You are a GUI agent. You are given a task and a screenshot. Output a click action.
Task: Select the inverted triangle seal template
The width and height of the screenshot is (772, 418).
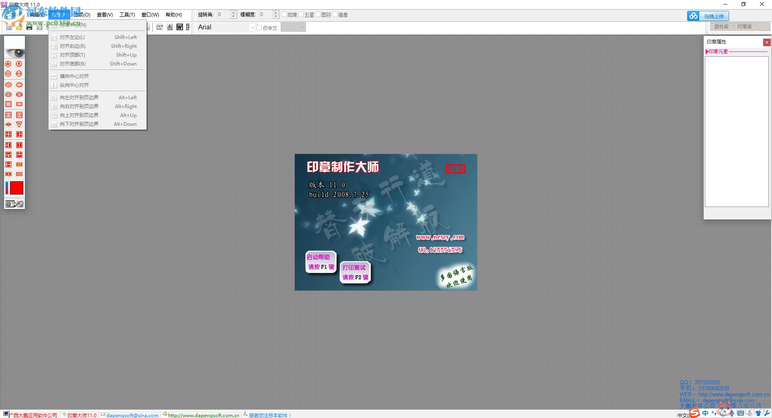coord(19,125)
